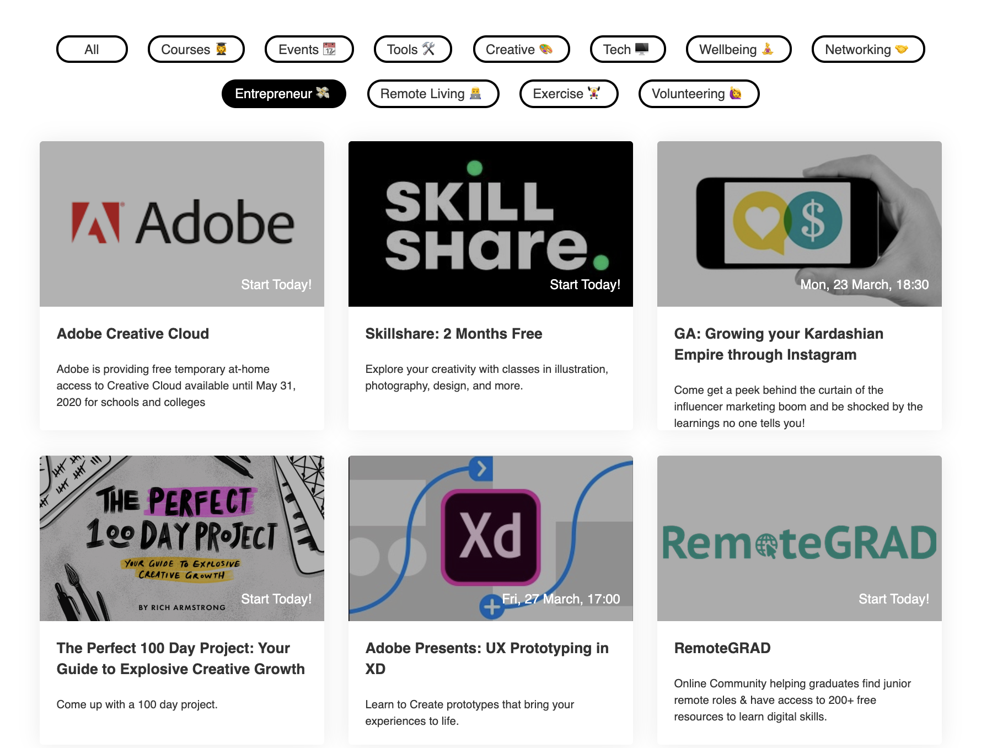1008x748 pixels.
Task: Open the Adobe logo thumbnail
Action: click(182, 223)
